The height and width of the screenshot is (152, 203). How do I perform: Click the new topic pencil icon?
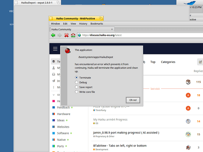coord(200,62)
